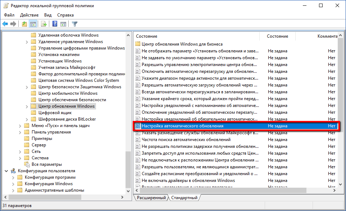The height and width of the screenshot is (211, 346).
Task: Click the folder icon next to Принтеры
Action: (27, 139)
